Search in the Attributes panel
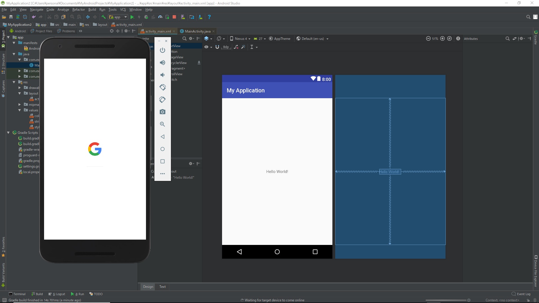Viewport: 539px width, 303px height. coord(508,39)
